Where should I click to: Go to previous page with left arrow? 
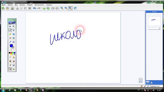[x=53, y=8]
